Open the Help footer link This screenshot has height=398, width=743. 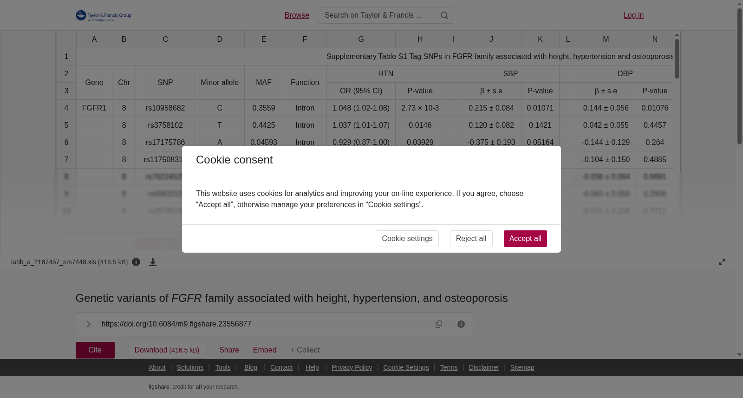click(312, 367)
